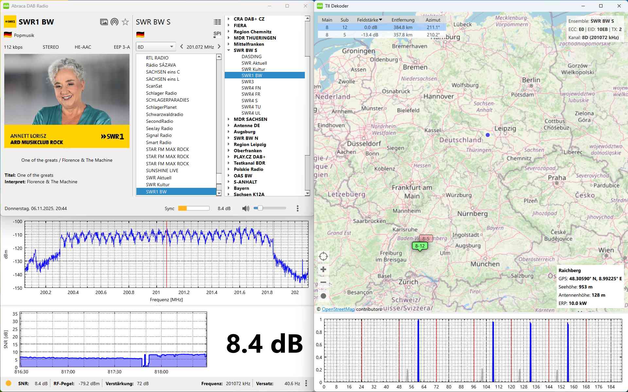Image resolution: width=628 pixels, height=392 pixels.
Task: Go to next channel frequency arrow
Action: 219,47
